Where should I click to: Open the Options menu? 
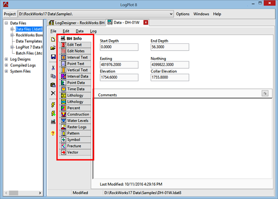(x=183, y=14)
